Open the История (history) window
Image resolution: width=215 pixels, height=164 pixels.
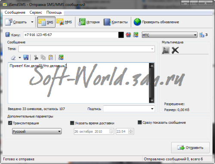[89, 22]
